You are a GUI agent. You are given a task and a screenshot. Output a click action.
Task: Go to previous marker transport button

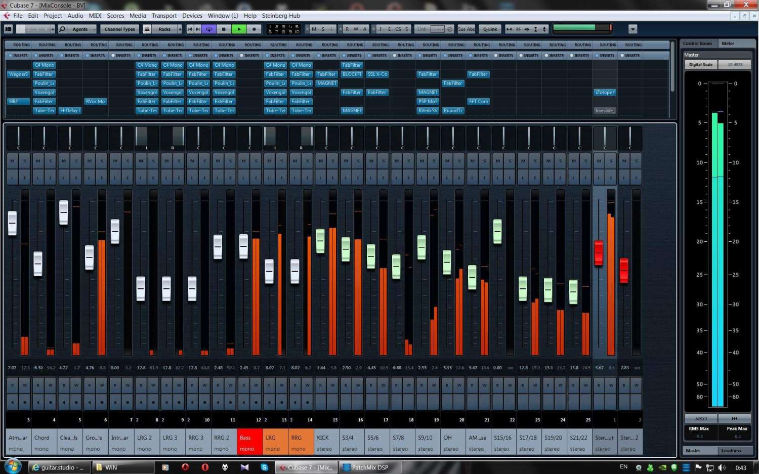[x=190, y=29]
